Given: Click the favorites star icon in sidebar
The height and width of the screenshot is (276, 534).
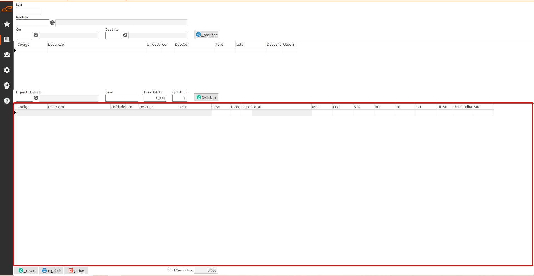Looking at the screenshot, I should tap(7, 24).
